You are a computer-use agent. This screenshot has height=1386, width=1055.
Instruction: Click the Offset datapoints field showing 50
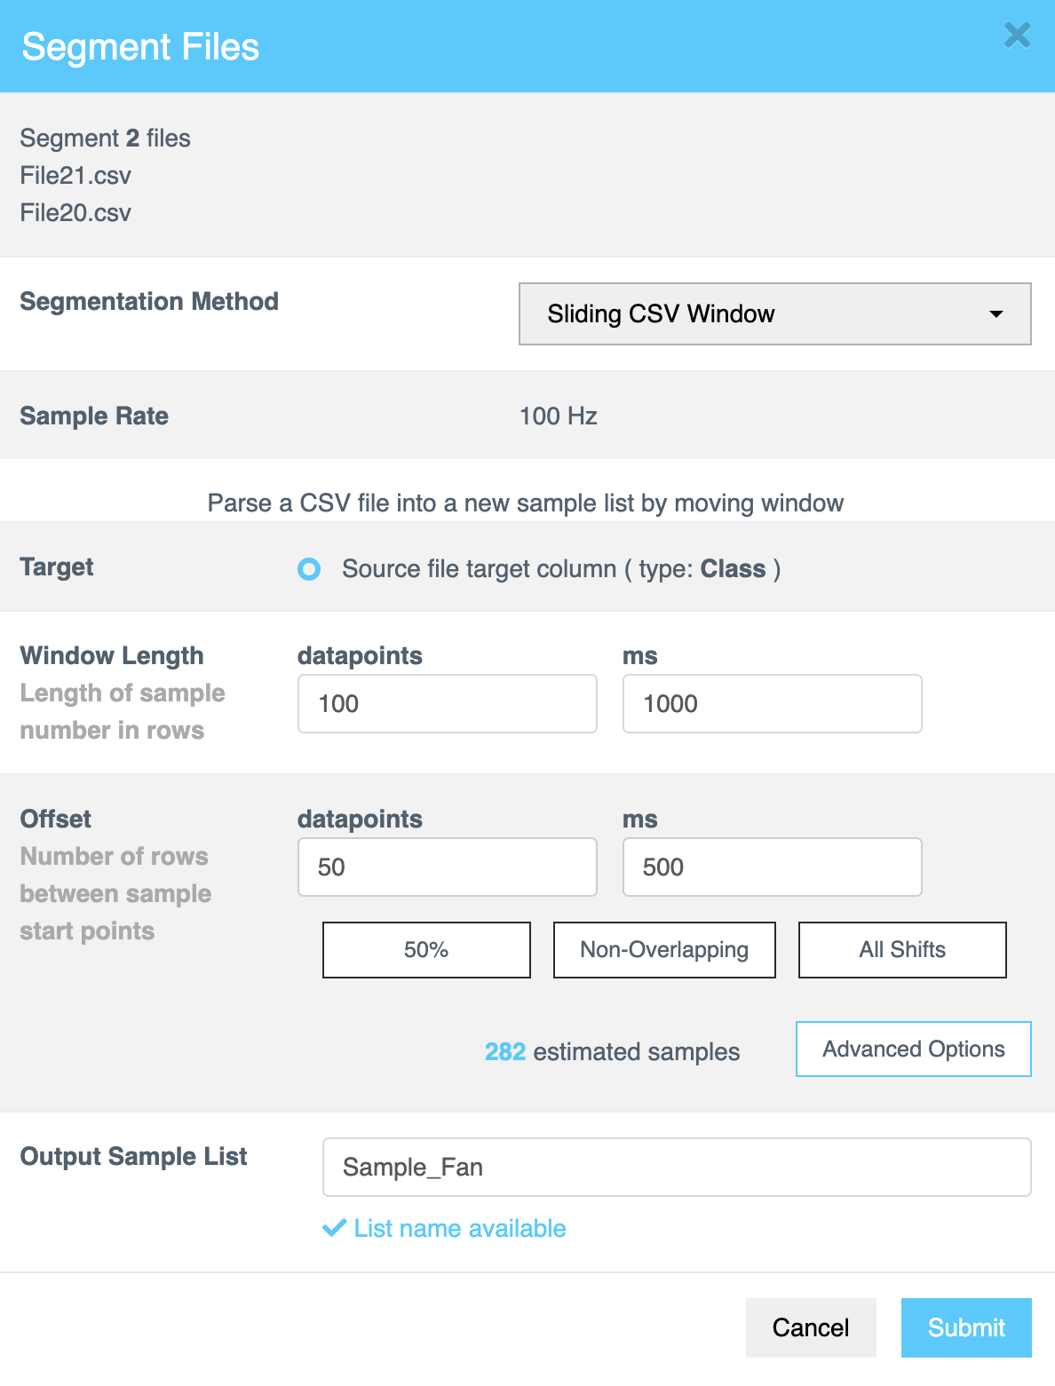[447, 867]
